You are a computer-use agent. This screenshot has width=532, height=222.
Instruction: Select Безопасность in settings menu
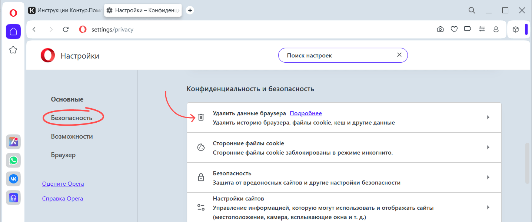[x=72, y=118]
